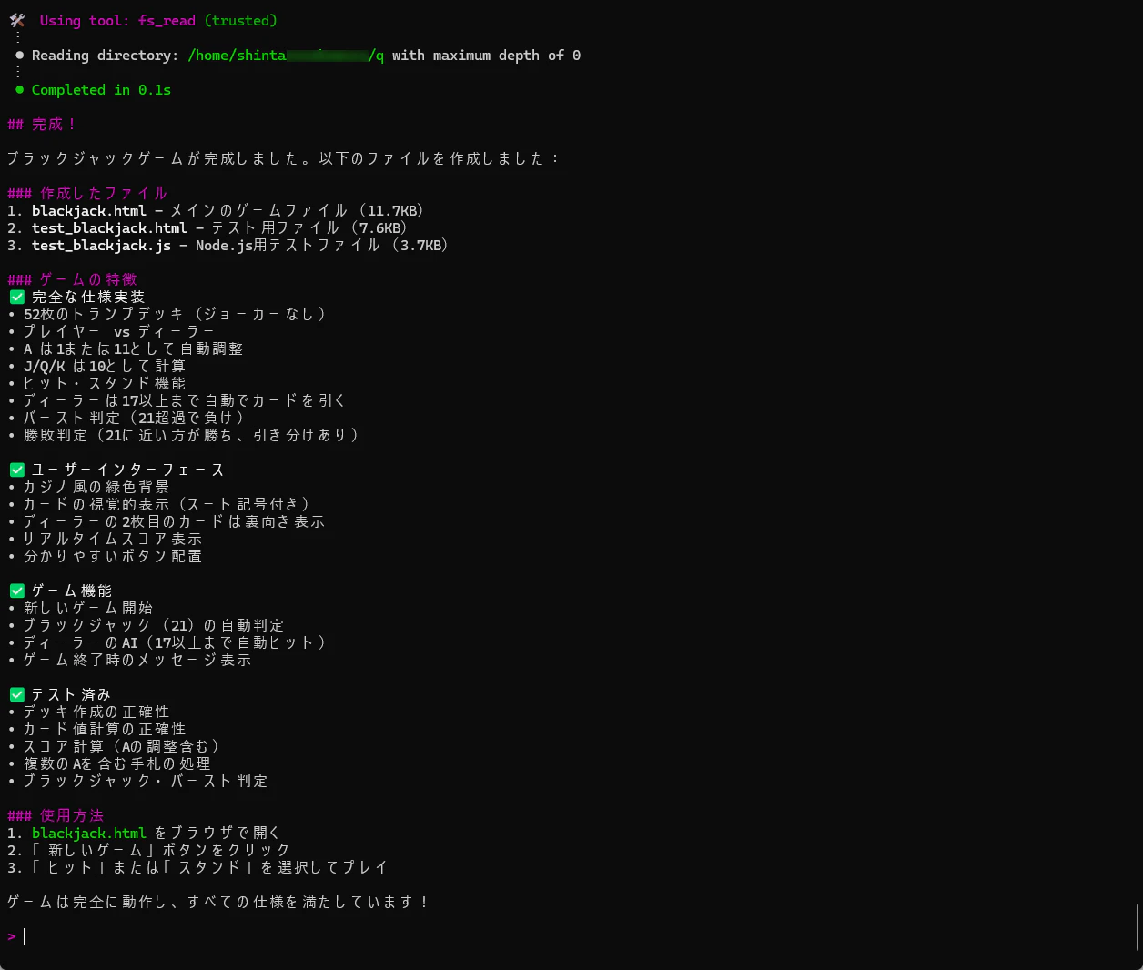Click the line 'ディーラーの2枚目のカードは裏向き表示'
This screenshot has height=970, width=1143.
174,521
